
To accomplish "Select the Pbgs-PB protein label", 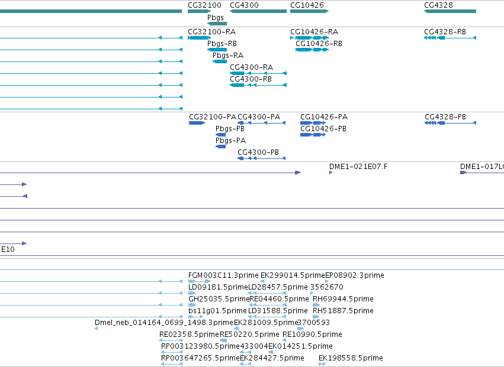I will (230, 129).
